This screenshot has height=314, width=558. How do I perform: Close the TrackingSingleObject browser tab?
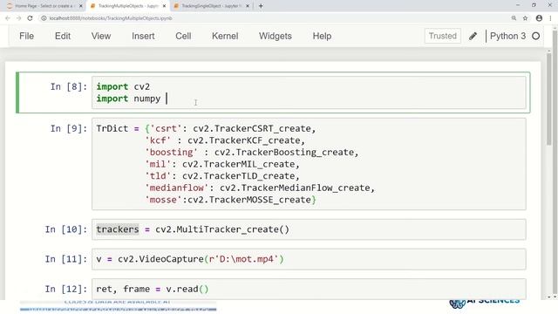click(x=248, y=6)
